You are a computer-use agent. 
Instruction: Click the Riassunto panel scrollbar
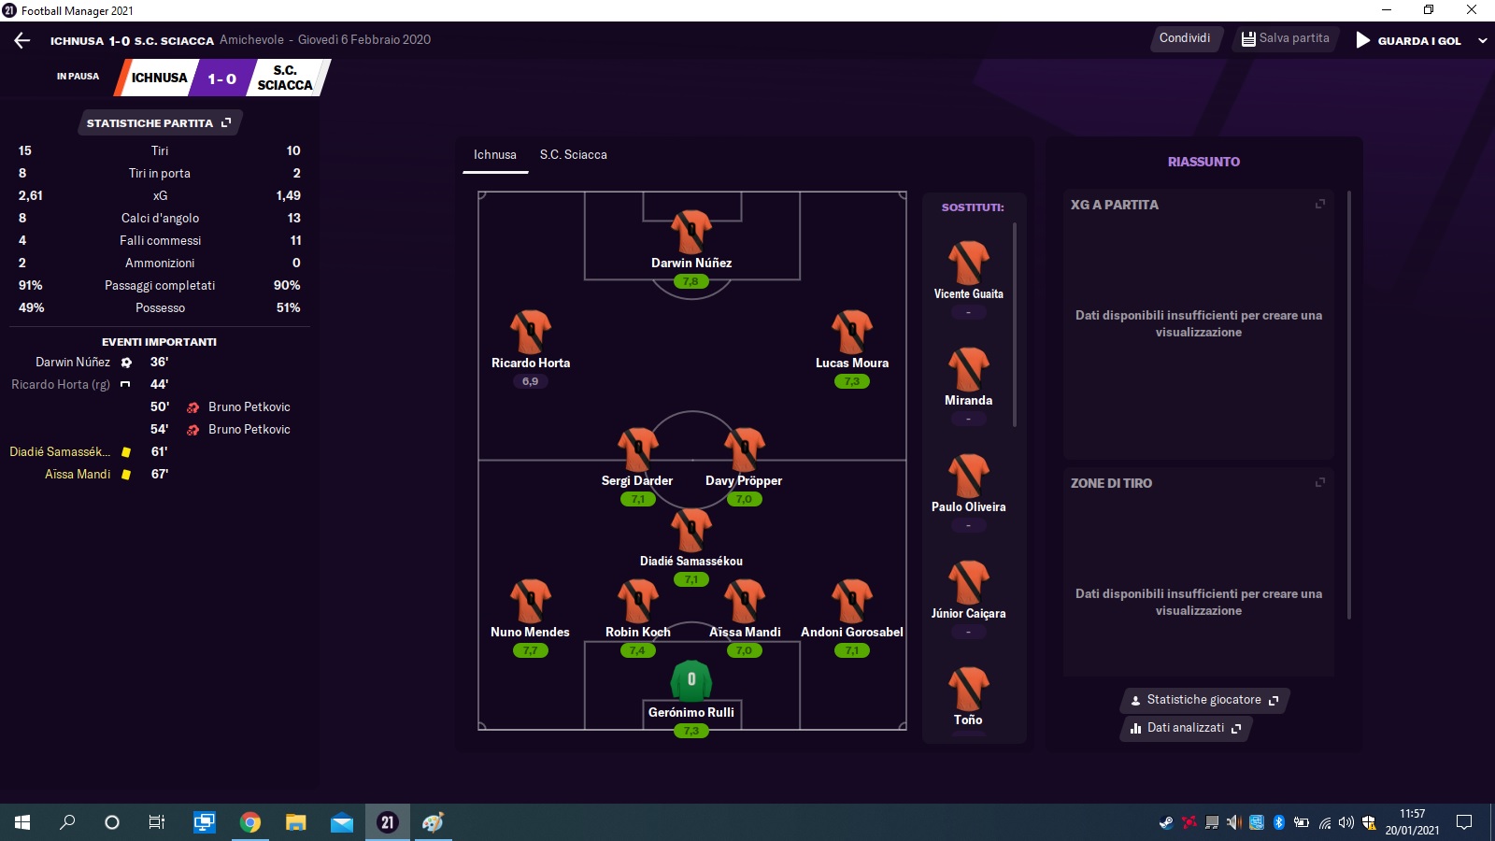coord(1349,404)
